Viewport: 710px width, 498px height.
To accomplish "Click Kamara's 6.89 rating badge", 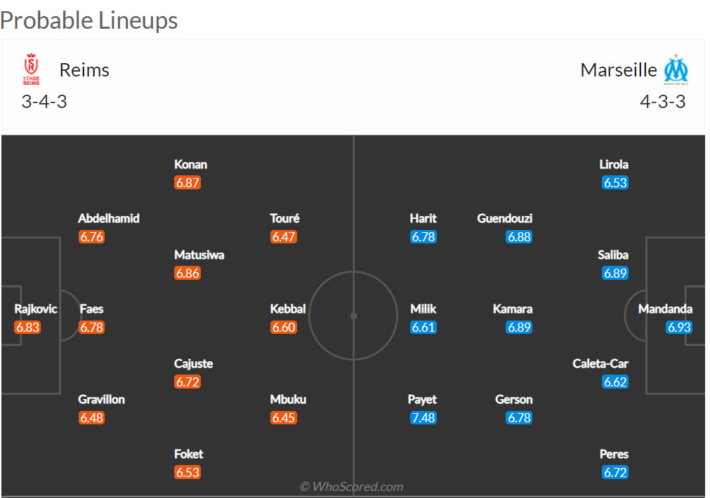I will [x=519, y=328].
